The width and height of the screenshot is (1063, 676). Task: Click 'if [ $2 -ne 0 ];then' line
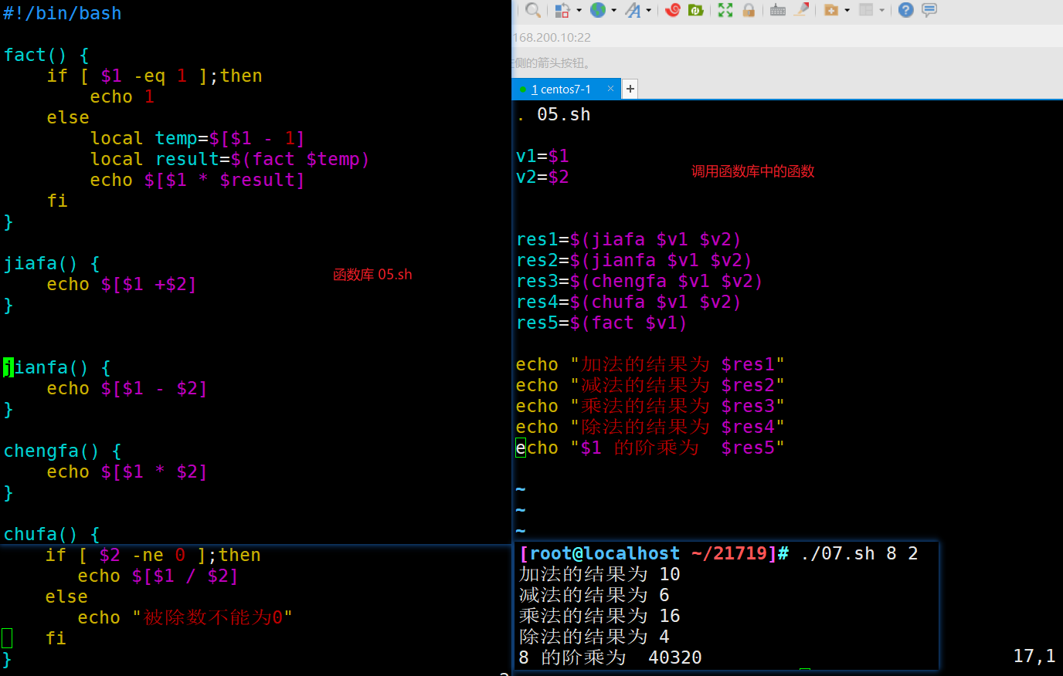[x=153, y=555]
